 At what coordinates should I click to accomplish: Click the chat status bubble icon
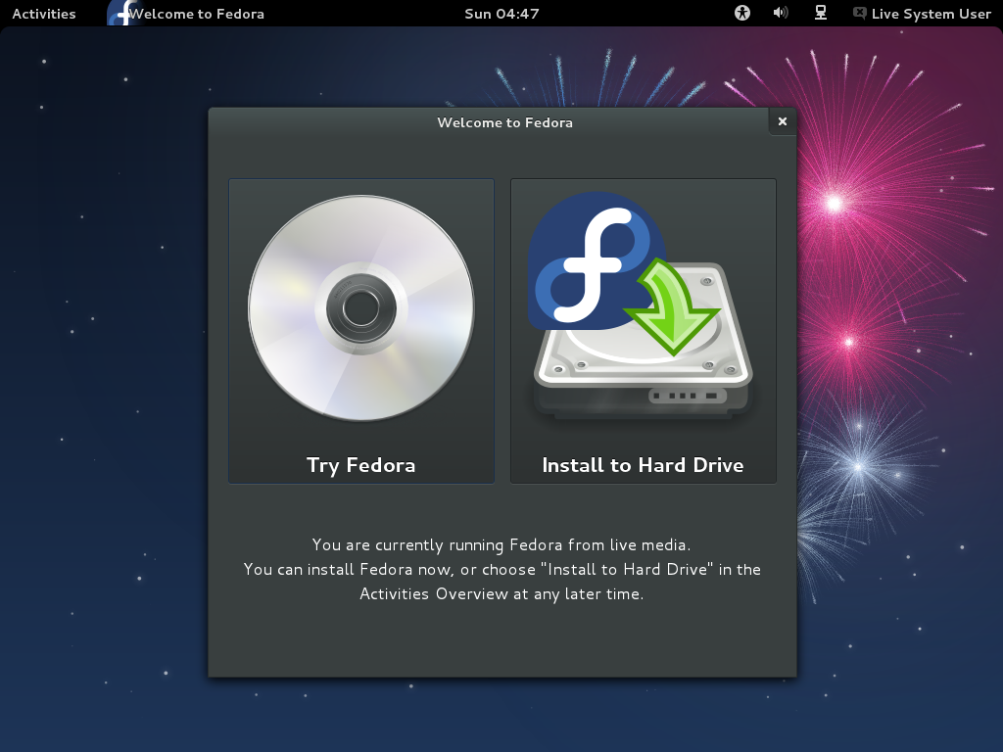pyautogui.click(x=859, y=14)
